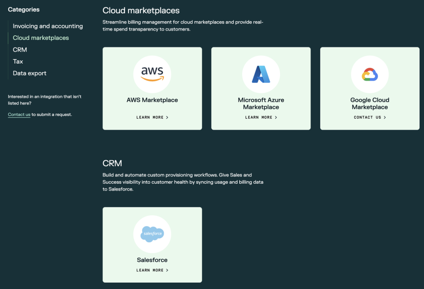Screen dimensions: 424x289
Task: Click the Categories sidebar heading
Action: pos(24,9)
